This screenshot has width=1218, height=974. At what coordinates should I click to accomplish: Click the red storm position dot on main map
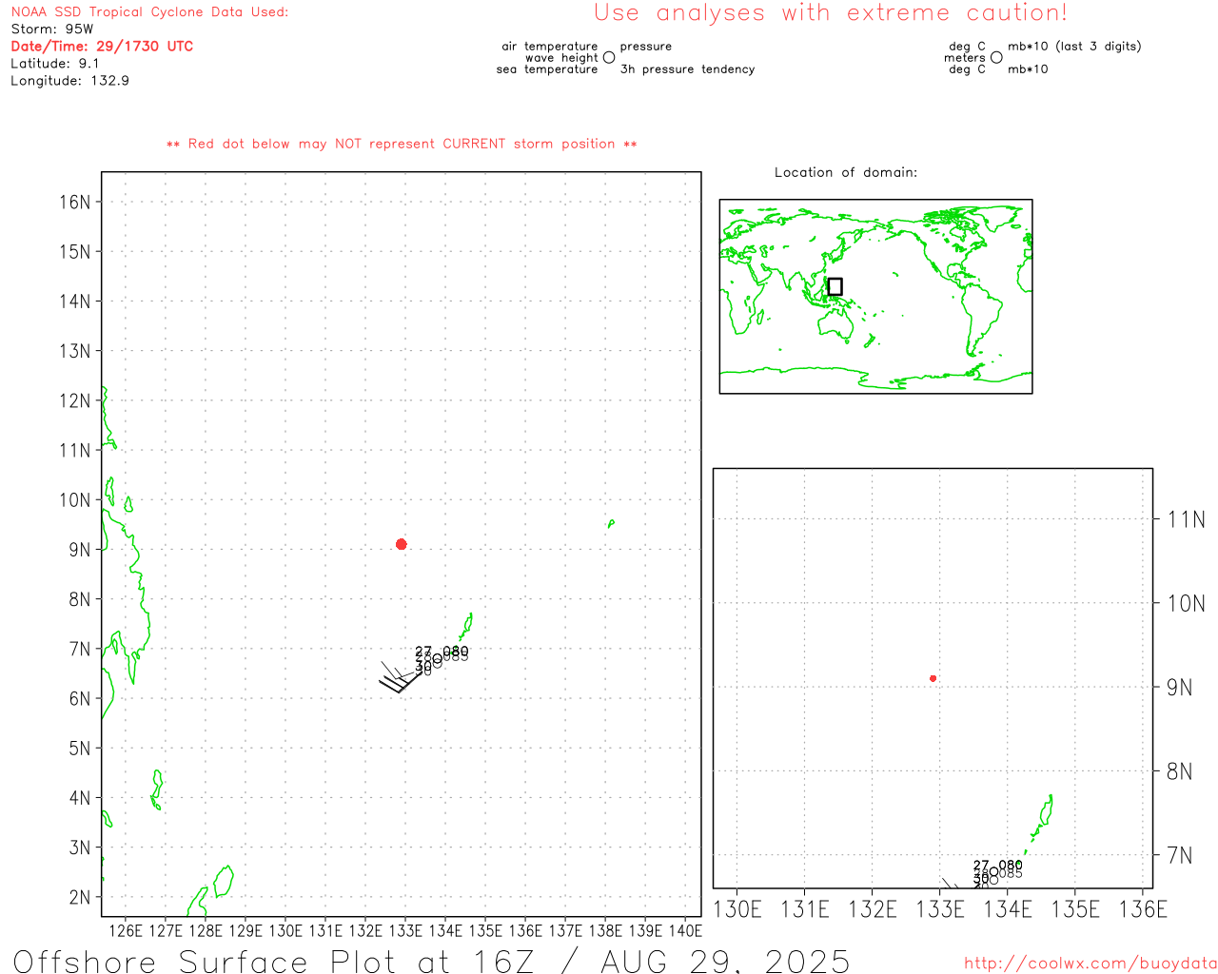402,544
